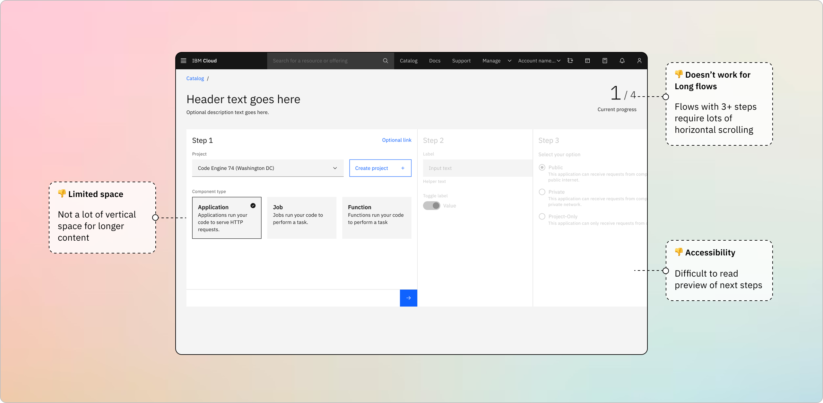Open the hamburger navigation menu
823x403 pixels.
(x=183, y=61)
